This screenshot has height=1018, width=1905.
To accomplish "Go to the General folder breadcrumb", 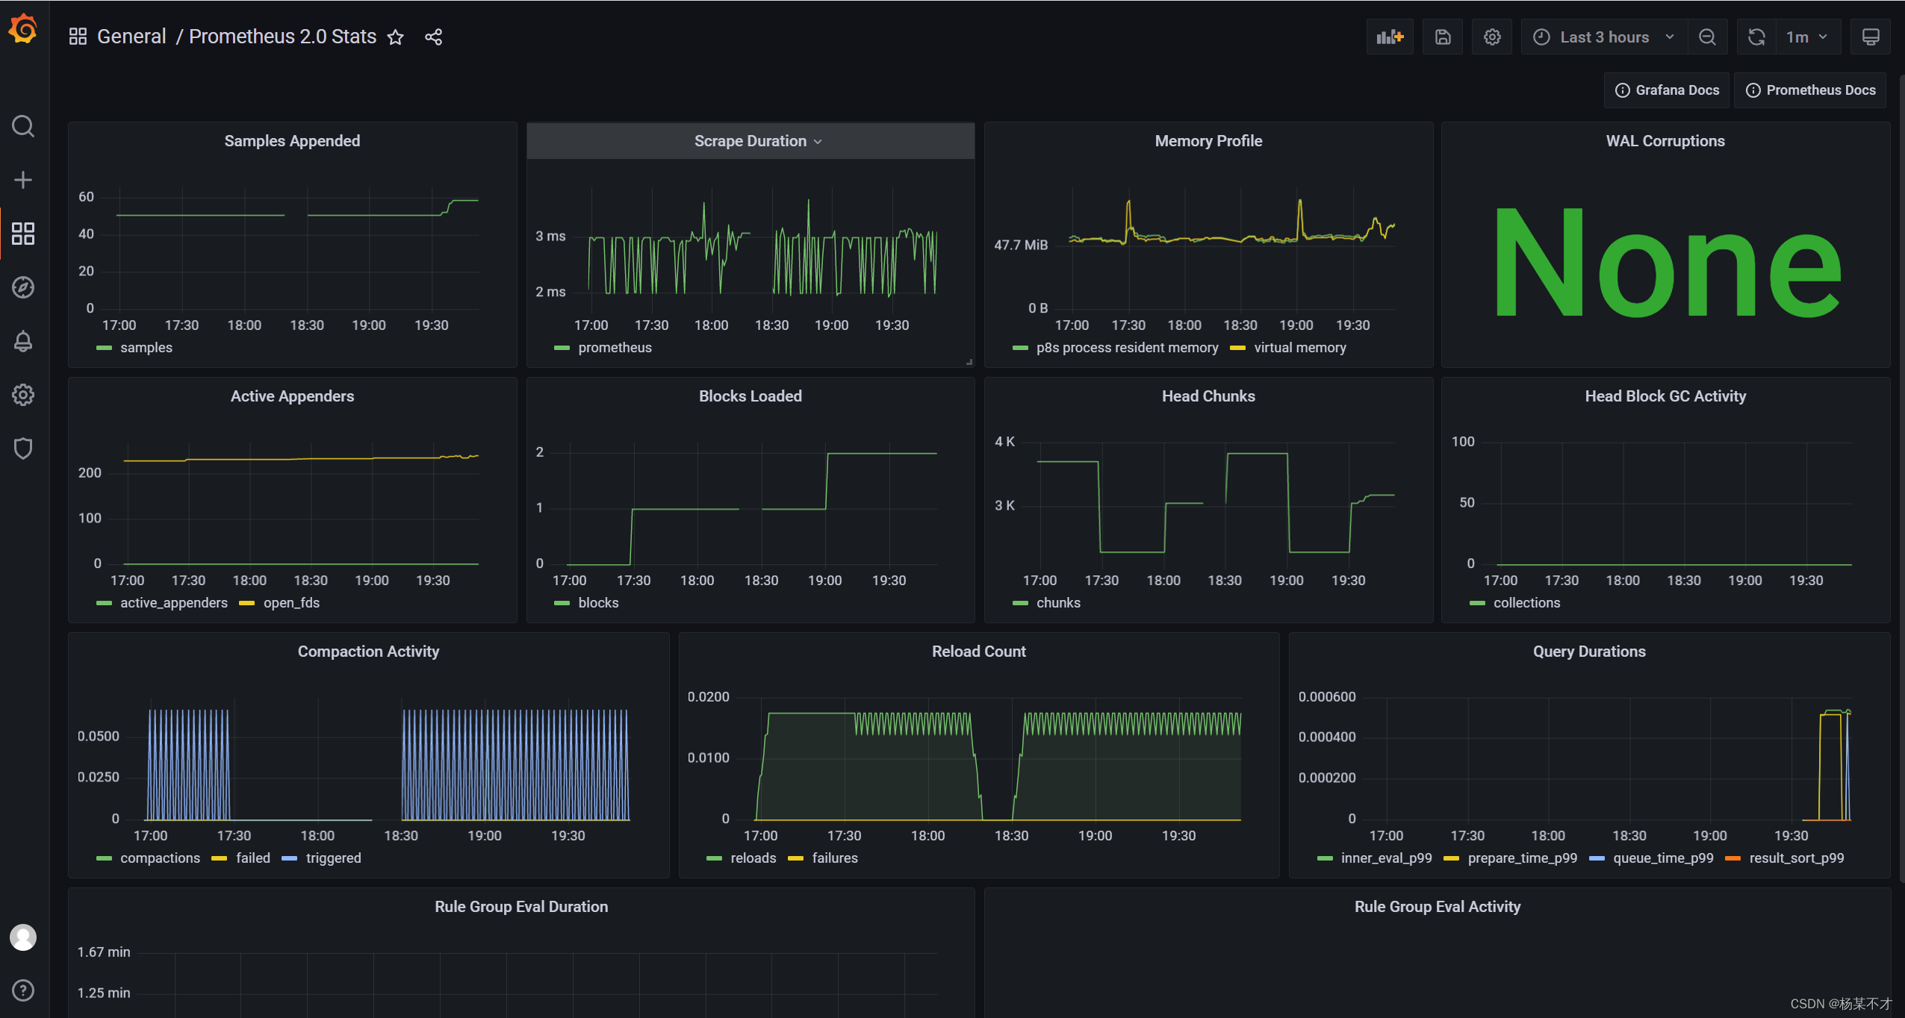I will (x=131, y=37).
